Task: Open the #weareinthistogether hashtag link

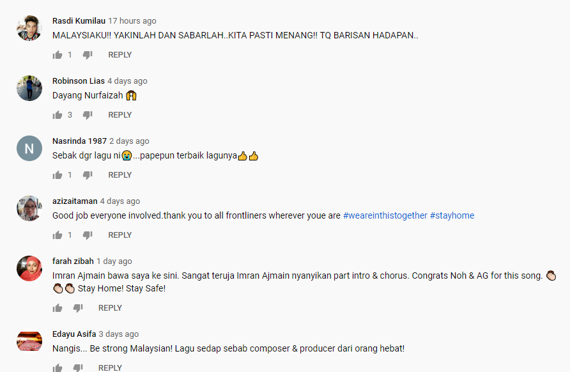Action: point(385,215)
